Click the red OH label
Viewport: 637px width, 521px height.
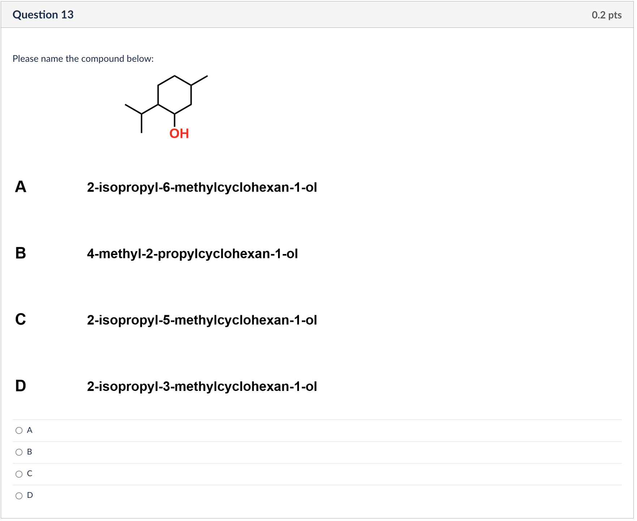[x=179, y=133]
